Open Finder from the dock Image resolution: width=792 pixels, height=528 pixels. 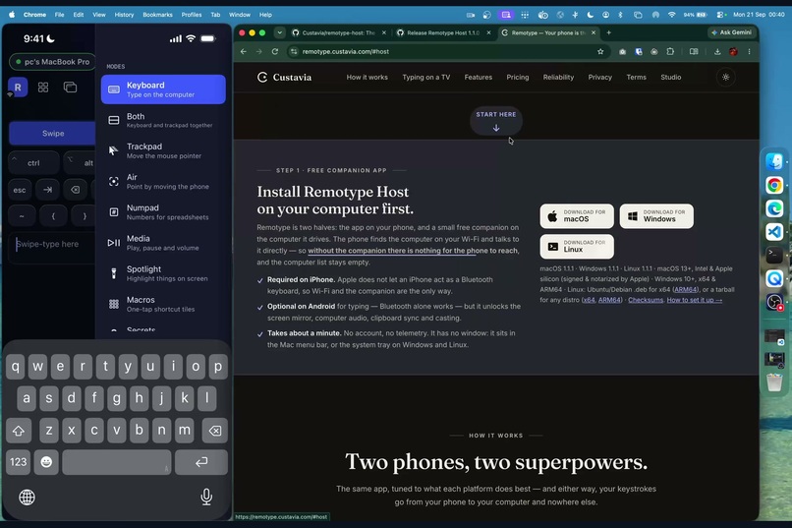pos(774,161)
